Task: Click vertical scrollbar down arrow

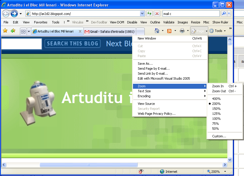Action: 230,160
